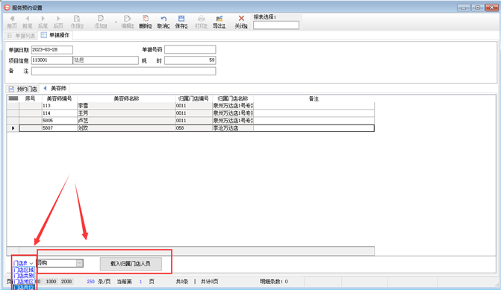The height and width of the screenshot is (290, 501).
Task: Click the 序号 column header
Action: pos(31,98)
